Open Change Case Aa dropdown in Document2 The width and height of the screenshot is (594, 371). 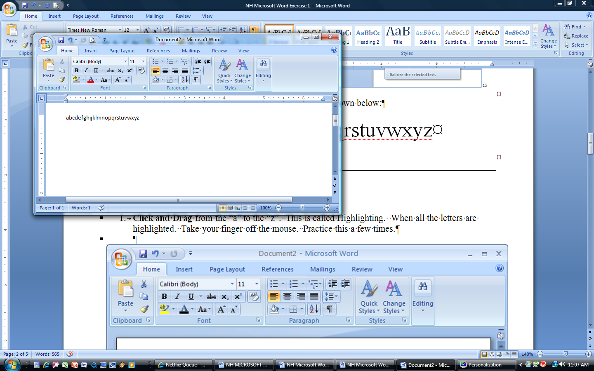(106, 80)
